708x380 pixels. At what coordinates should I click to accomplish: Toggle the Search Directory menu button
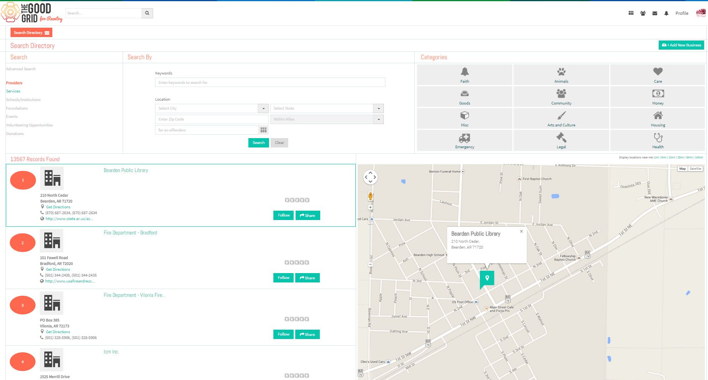click(31, 33)
